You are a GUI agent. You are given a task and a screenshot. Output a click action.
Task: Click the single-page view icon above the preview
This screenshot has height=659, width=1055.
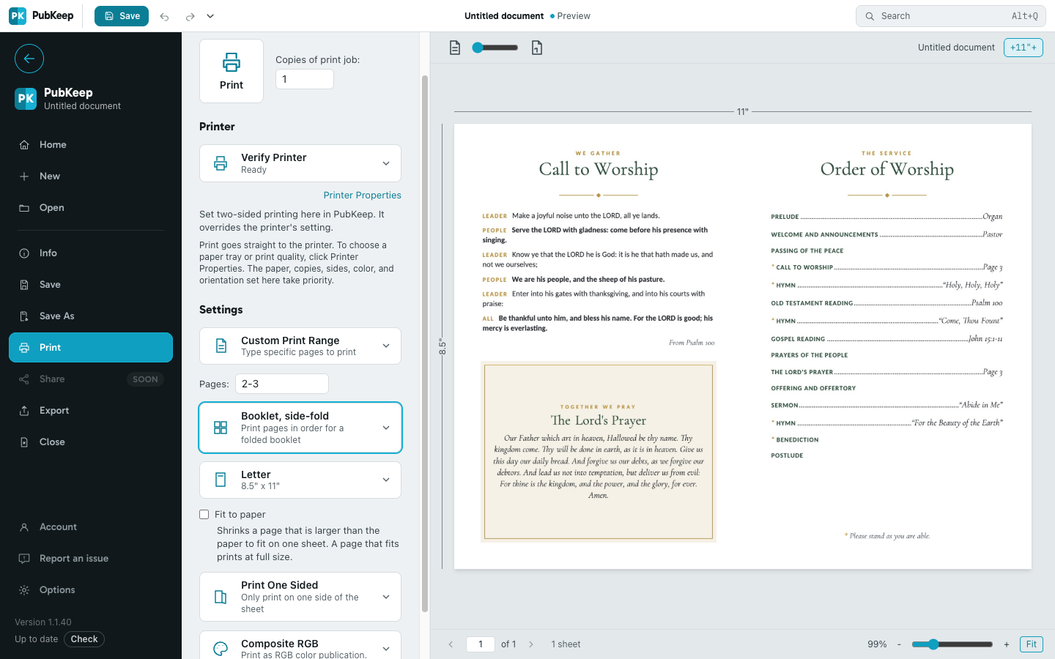(455, 48)
